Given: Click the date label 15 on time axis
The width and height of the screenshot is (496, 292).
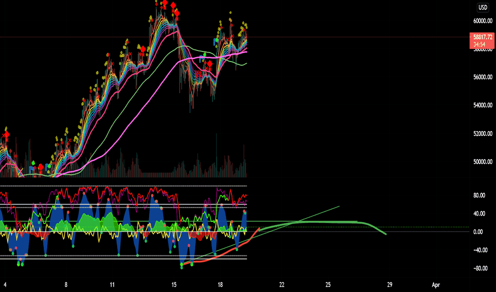Looking at the screenshot, I should coord(174,285).
